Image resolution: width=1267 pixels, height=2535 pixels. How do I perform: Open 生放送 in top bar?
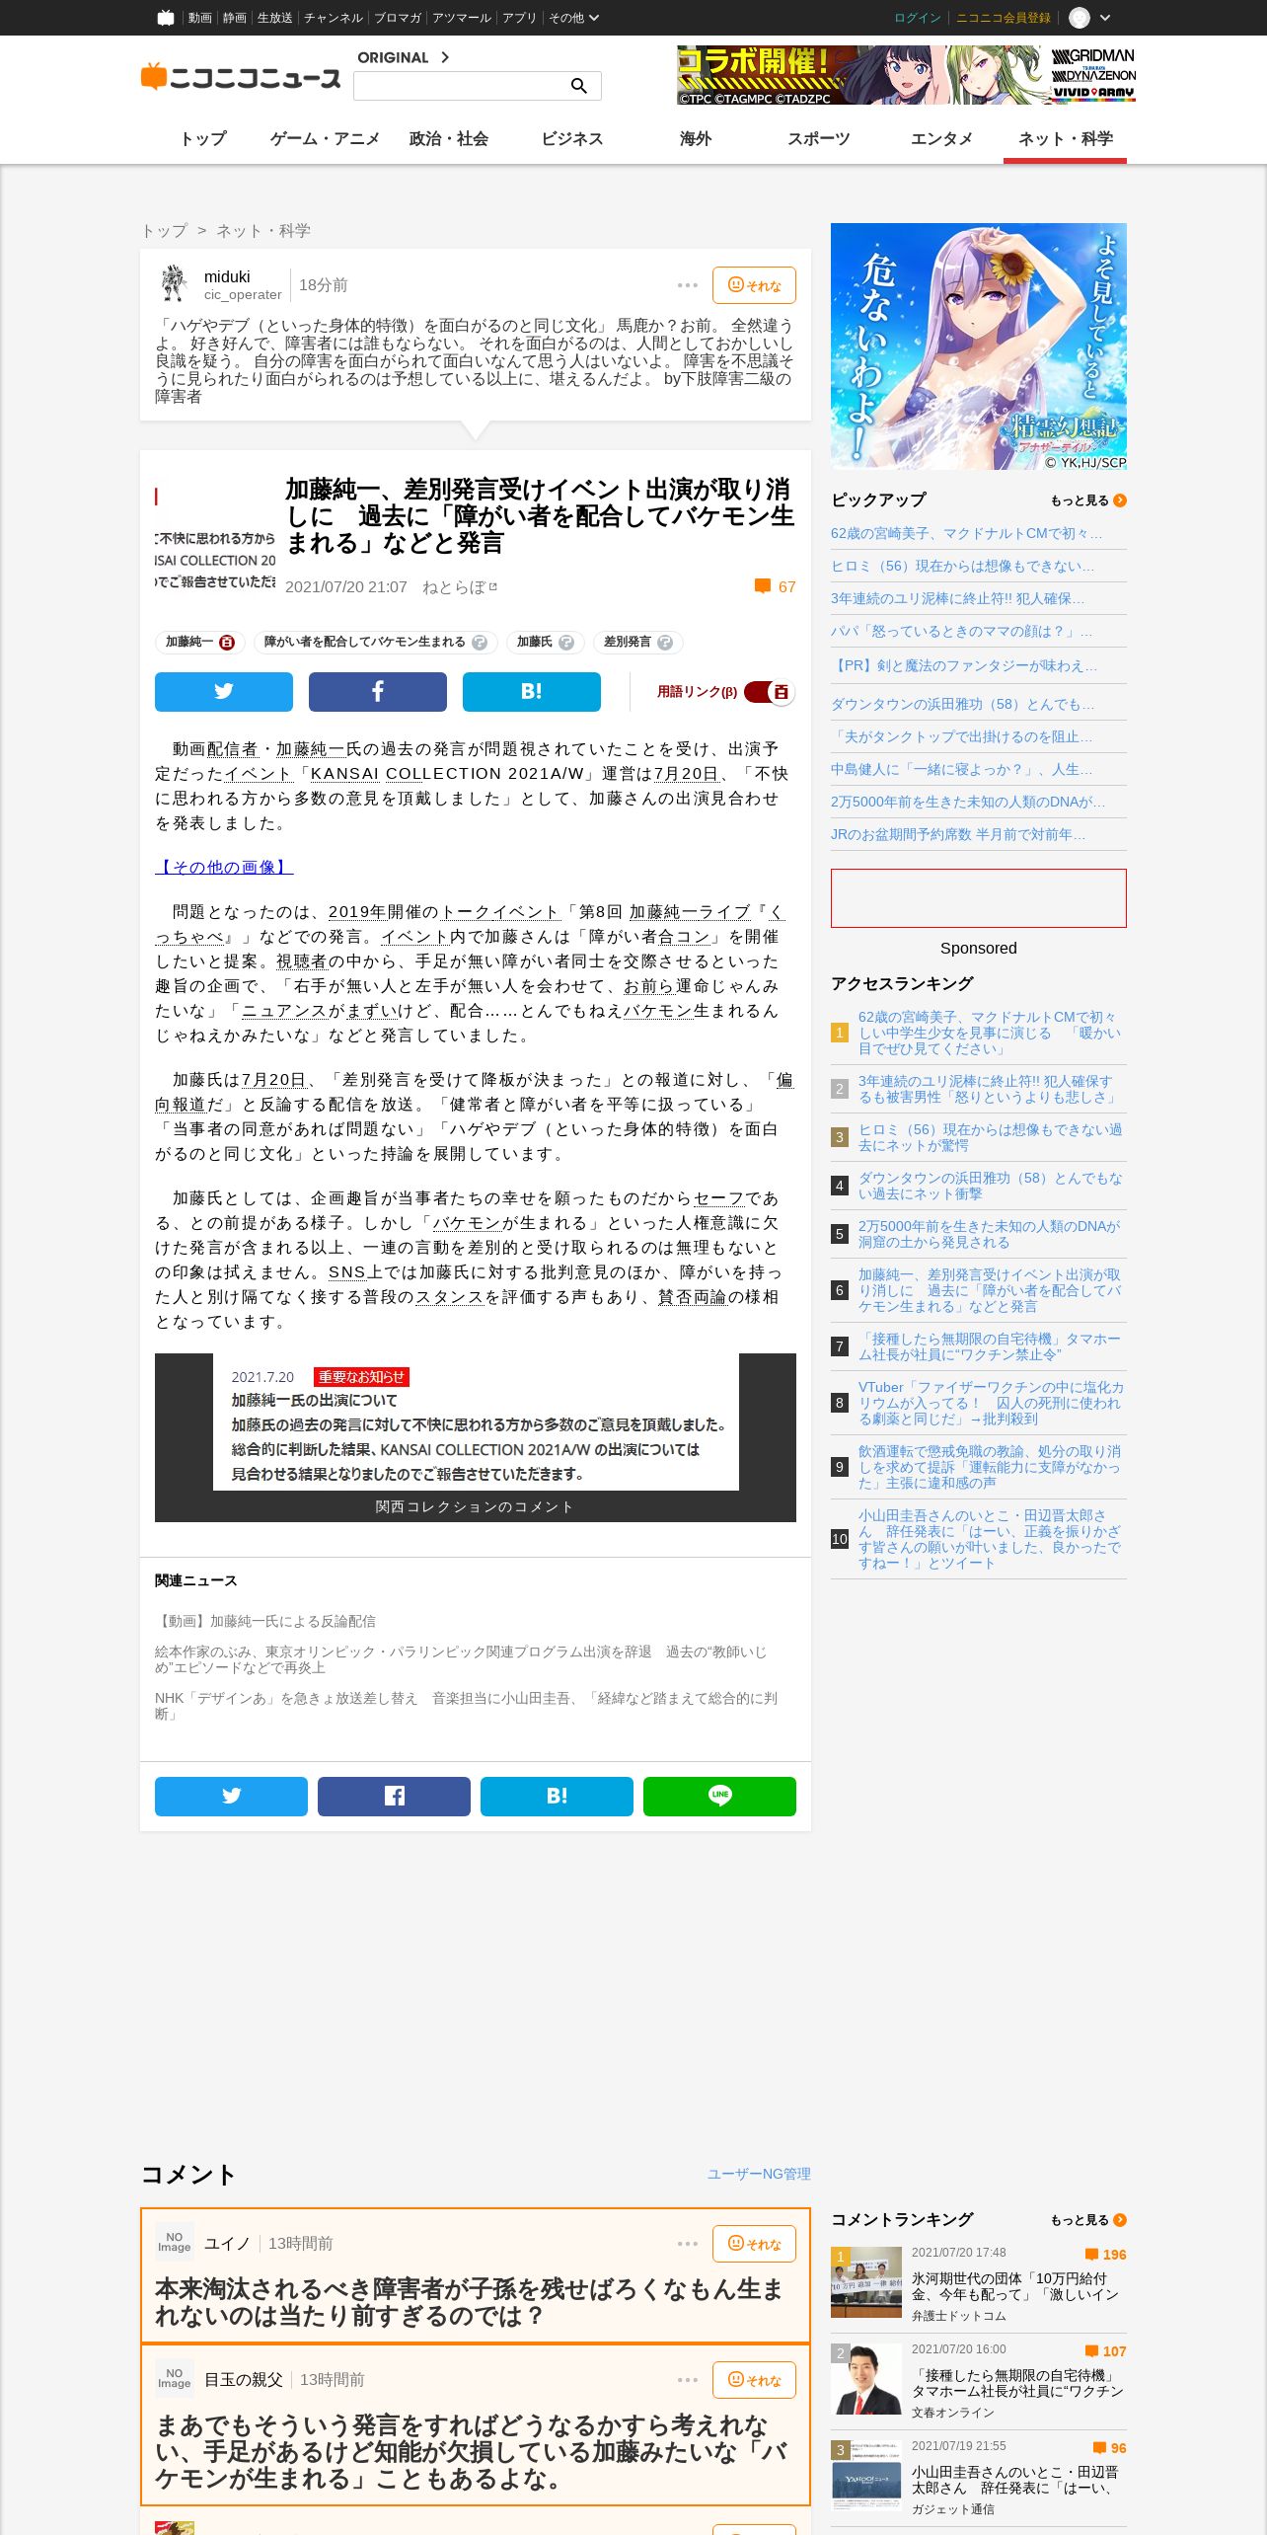point(274,18)
